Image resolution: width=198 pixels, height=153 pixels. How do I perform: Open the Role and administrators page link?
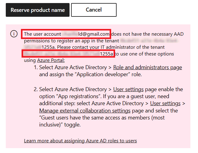click(x=148, y=67)
